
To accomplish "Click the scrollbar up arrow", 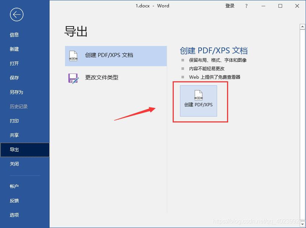I will tap(302, 26).
